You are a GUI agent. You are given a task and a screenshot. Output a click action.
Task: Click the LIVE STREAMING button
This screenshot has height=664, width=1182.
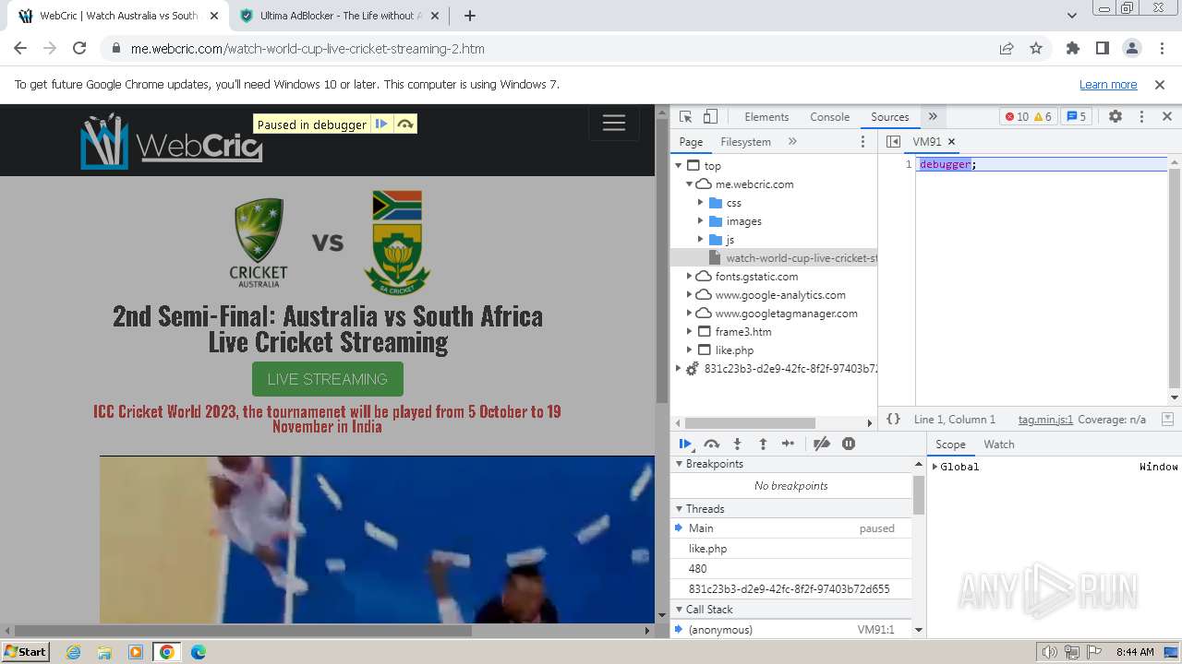[x=328, y=379]
